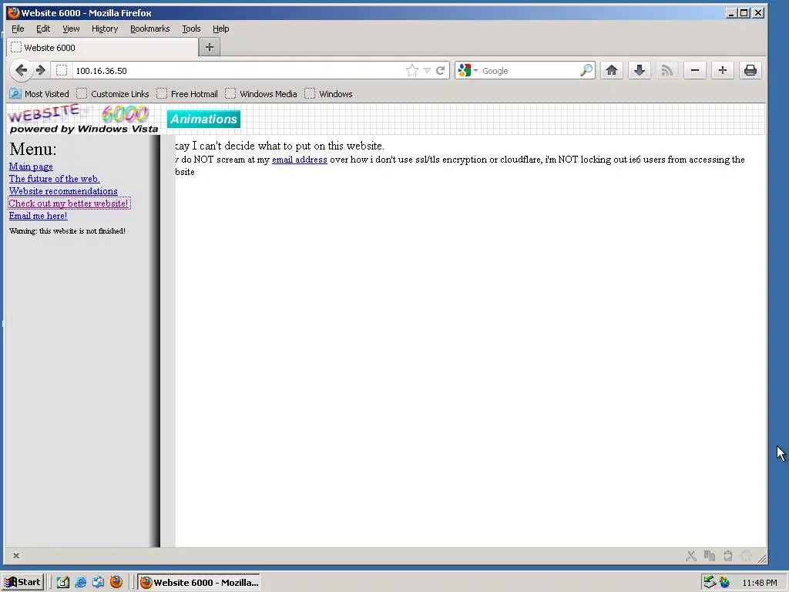Image resolution: width=789 pixels, height=592 pixels.
Task: Click the RSS feed subscribe icon
Action: coord(666,70)
